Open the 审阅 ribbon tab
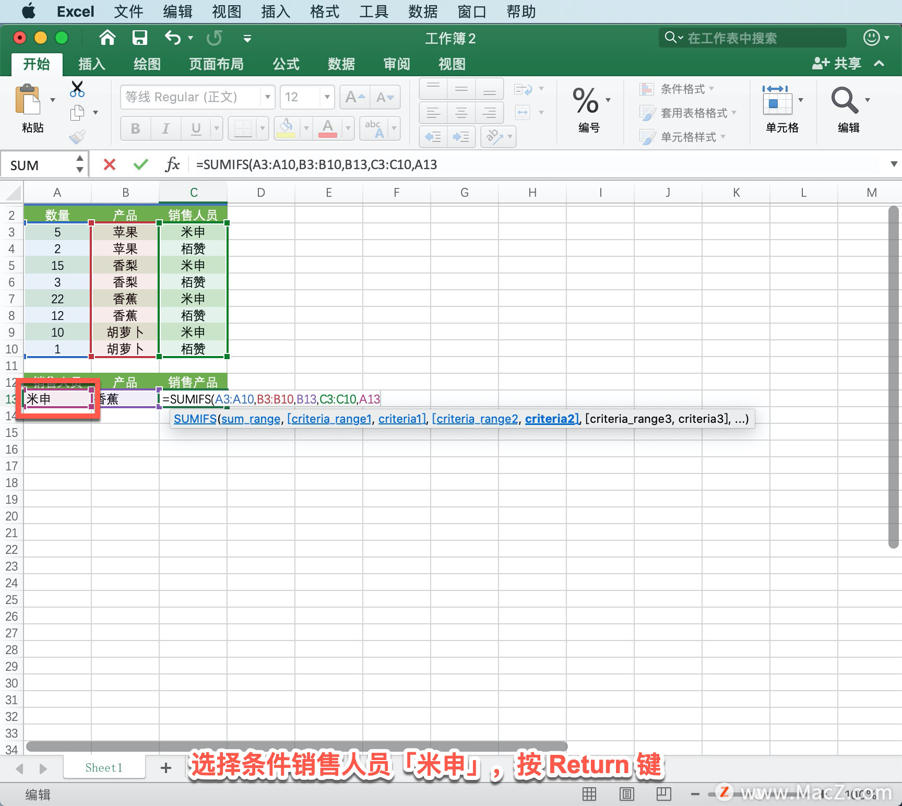This screenshot has width=902, height=806. coord(397,64)
